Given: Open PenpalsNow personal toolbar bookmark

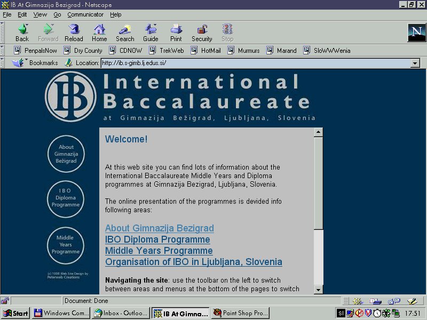Looking at the screenshot, I should coord(36,50).
